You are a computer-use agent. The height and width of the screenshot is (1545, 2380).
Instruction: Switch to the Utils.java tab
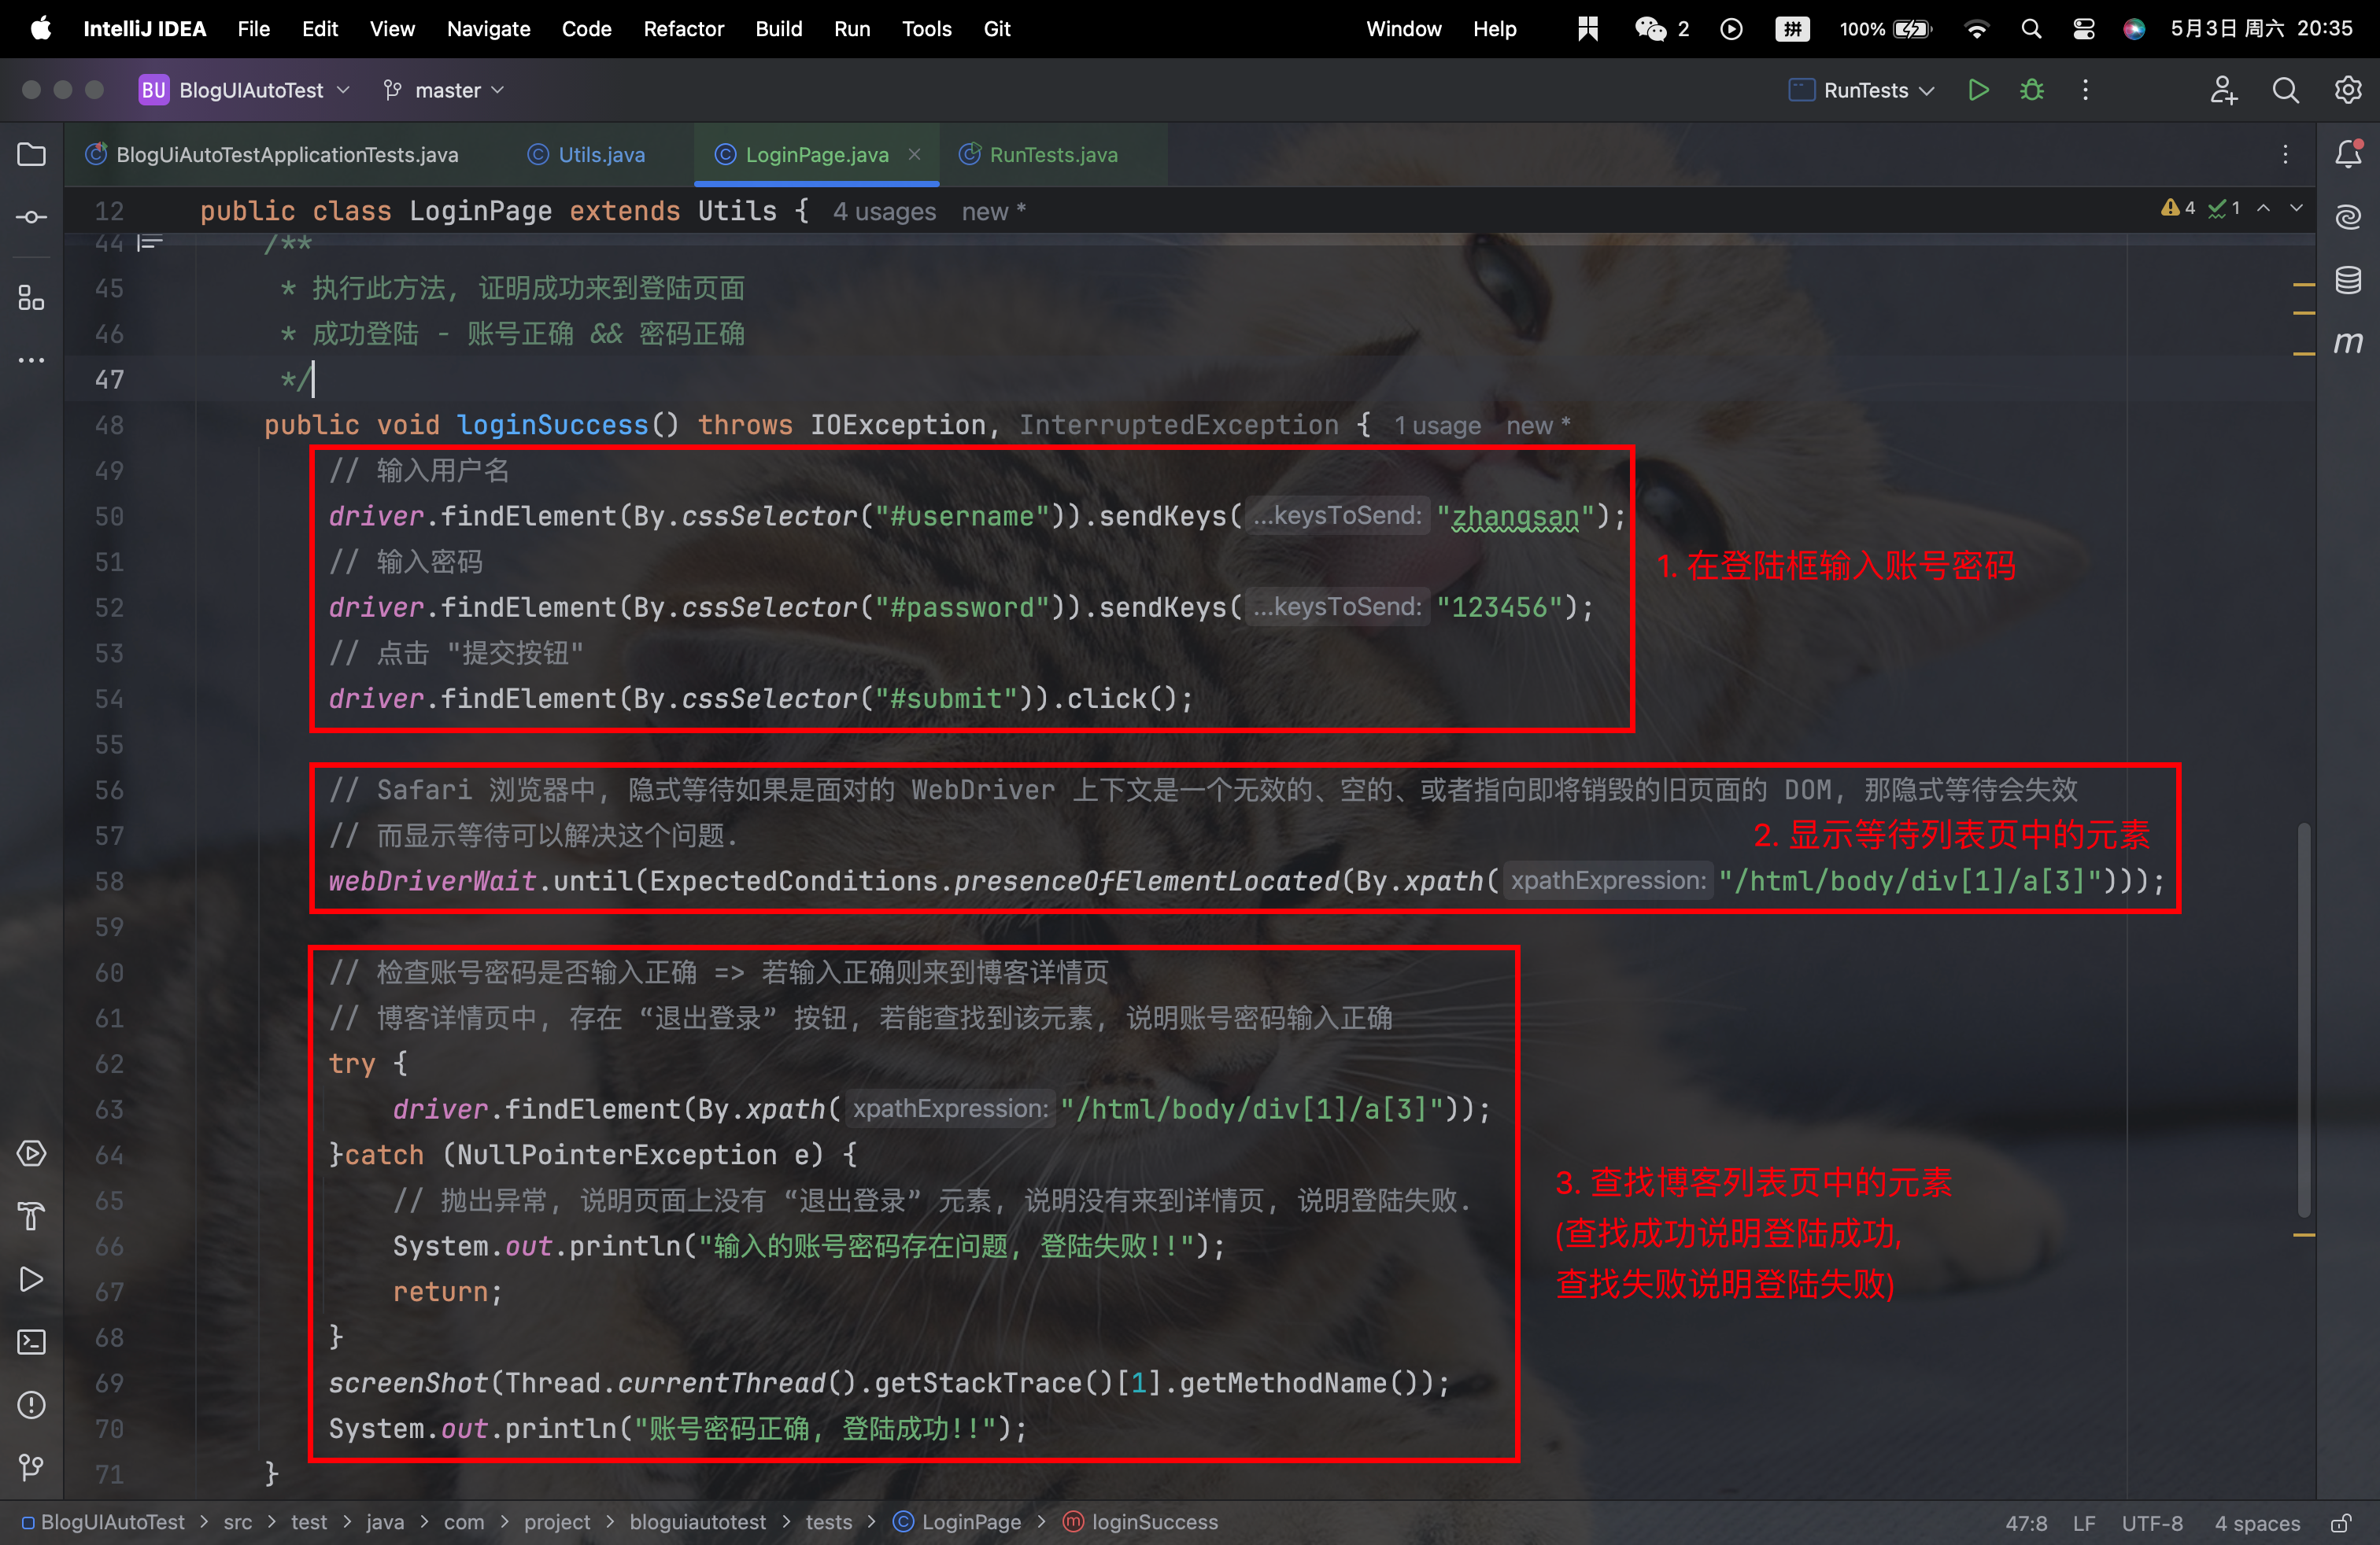pos(600,155)
